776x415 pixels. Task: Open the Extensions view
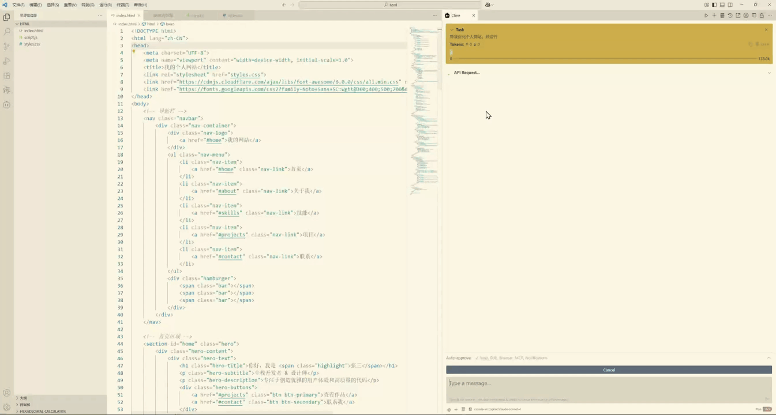pos(7,76)
